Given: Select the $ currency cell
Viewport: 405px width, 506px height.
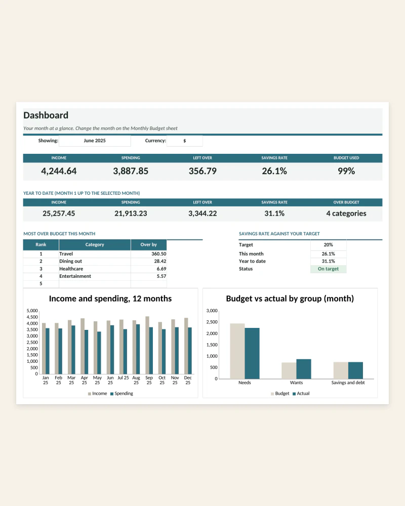Looking at the screenshot, I should point(184,141).
